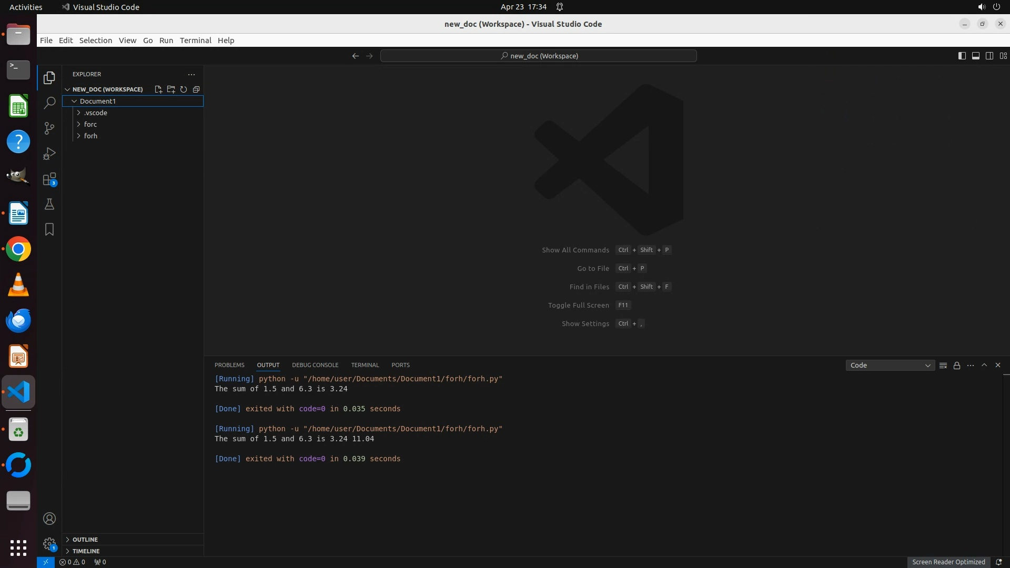This screenshot has width=1010, height=568.
Task: Toggle the primary side bar layout button
Action: click(962, 56)
